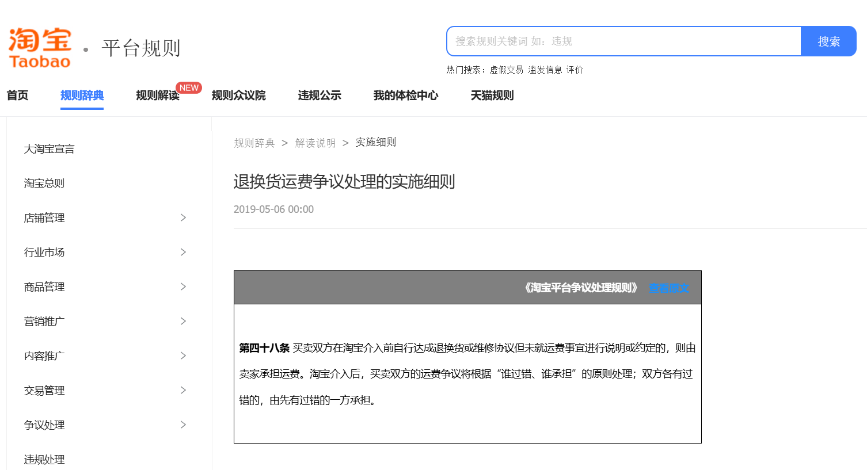
Task: Select 行业市场 sidebar item
Action: tap(44, 253)
